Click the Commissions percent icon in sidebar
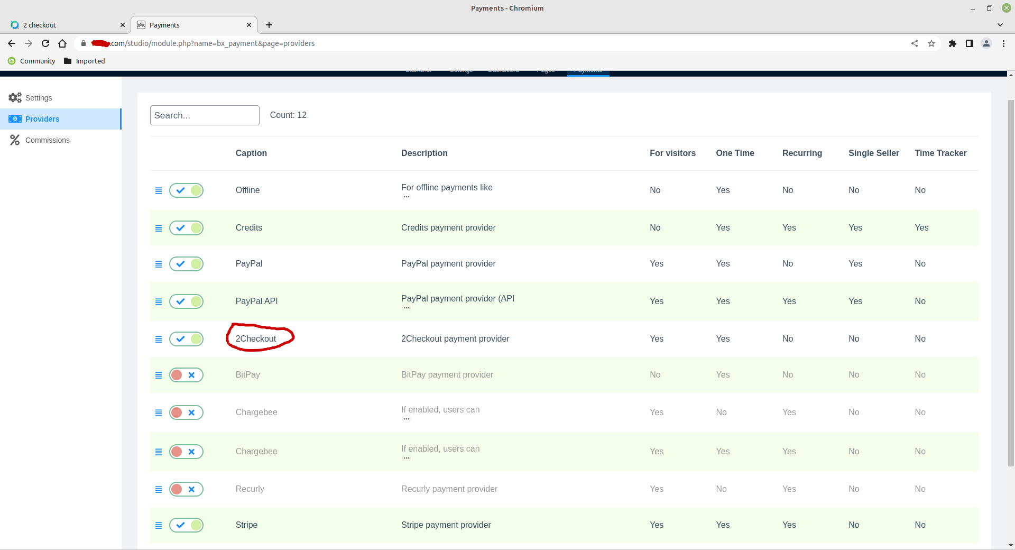 [15, 140]
